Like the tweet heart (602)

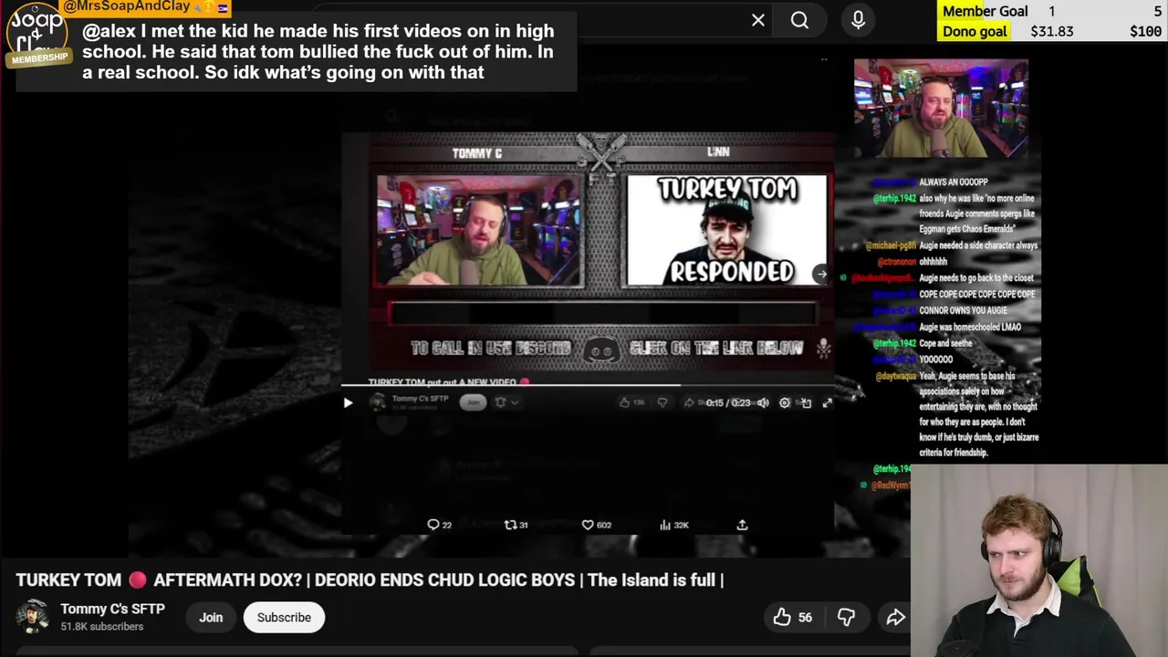(597, 525)
